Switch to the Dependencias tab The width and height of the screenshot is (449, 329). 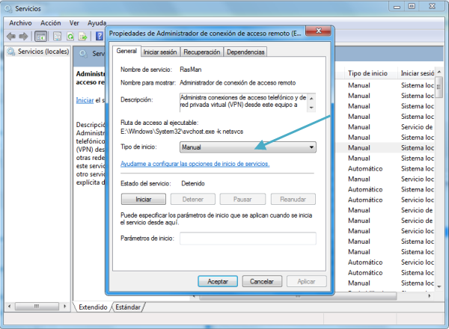pos(245,52)
